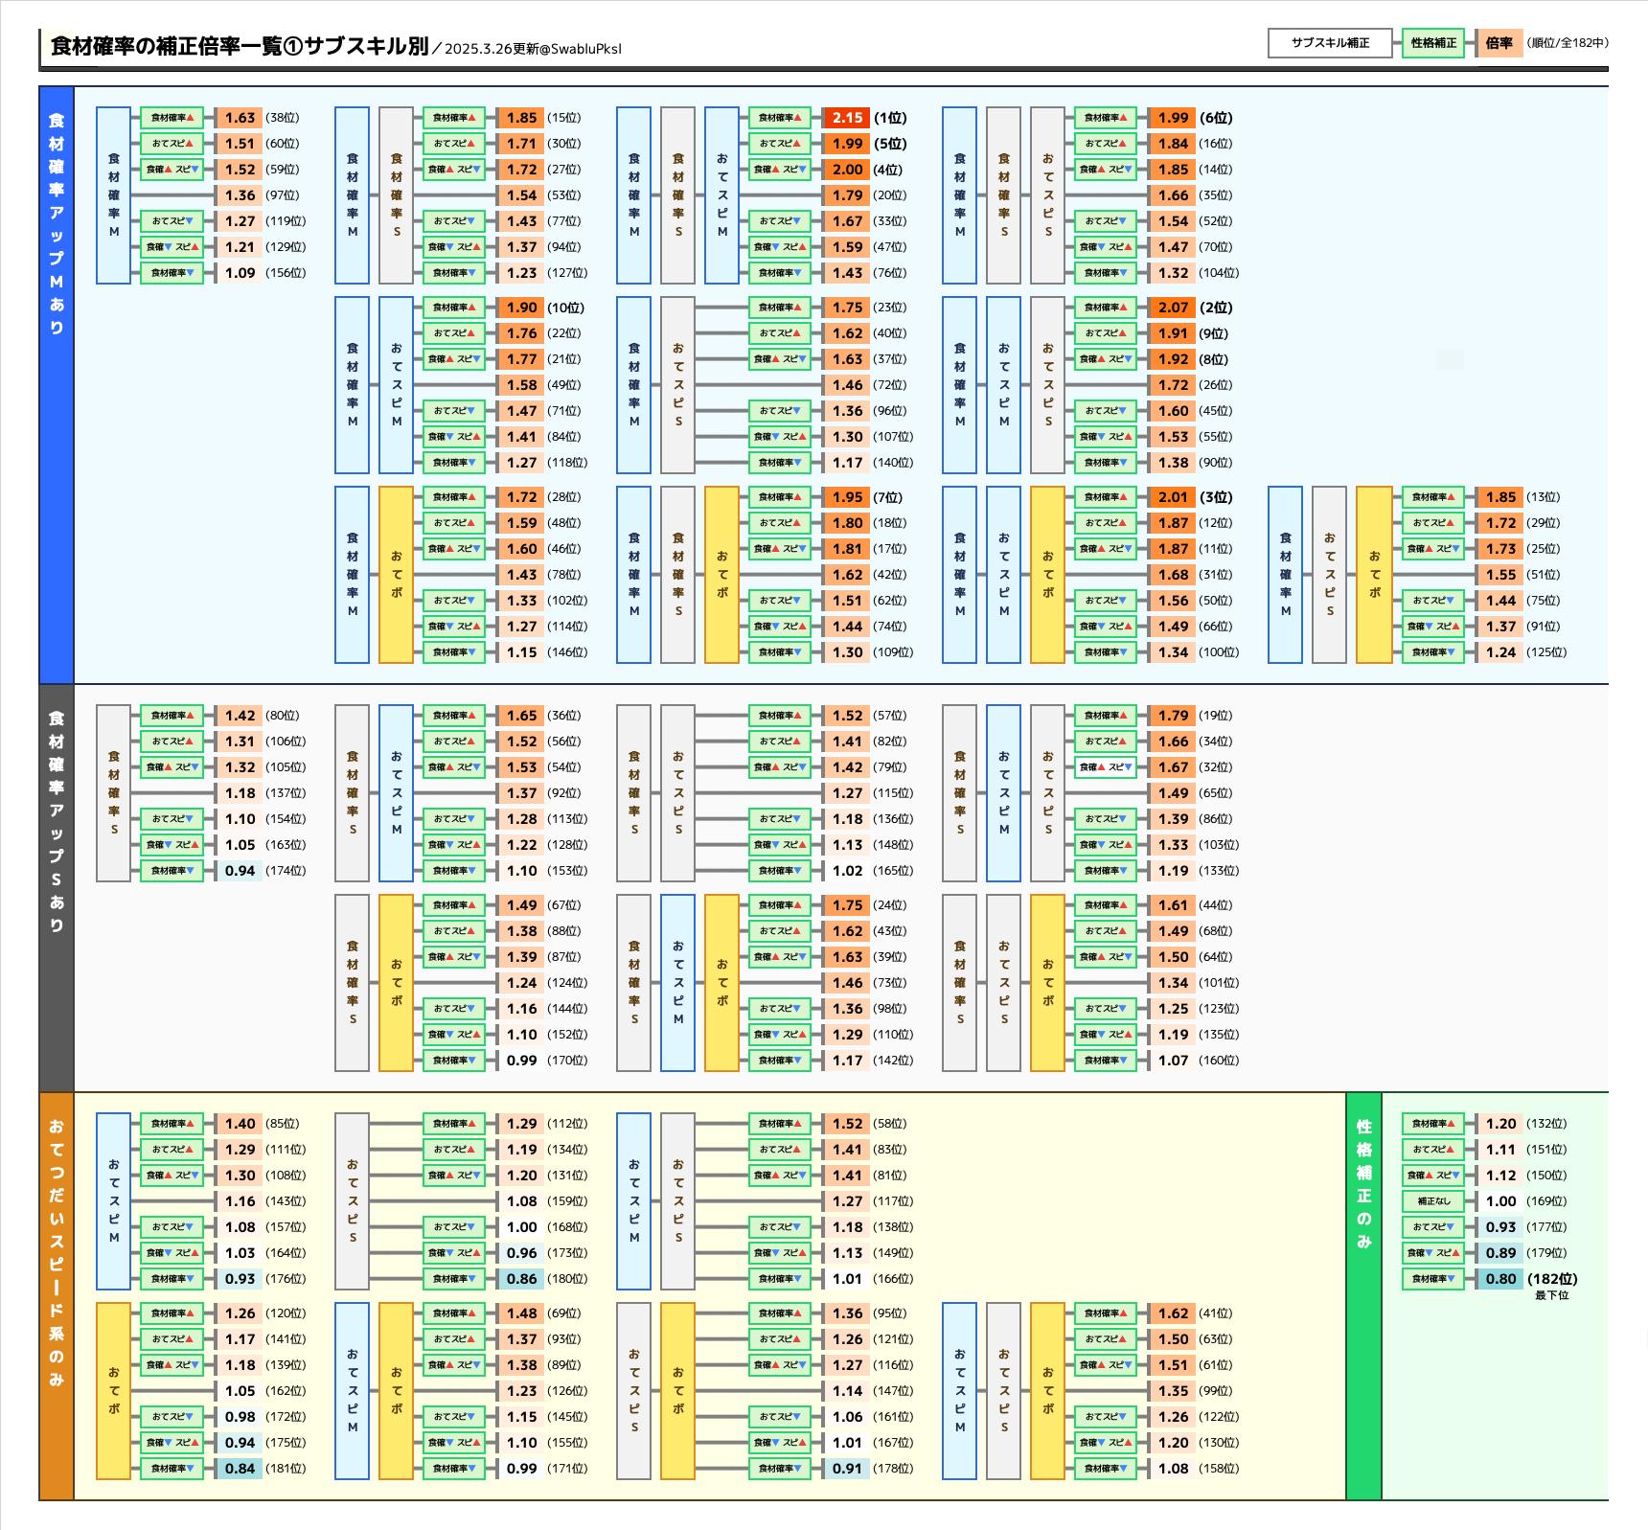
Task: Select the 2.00 multiplier ranked 4位
Action: [847, 170]
